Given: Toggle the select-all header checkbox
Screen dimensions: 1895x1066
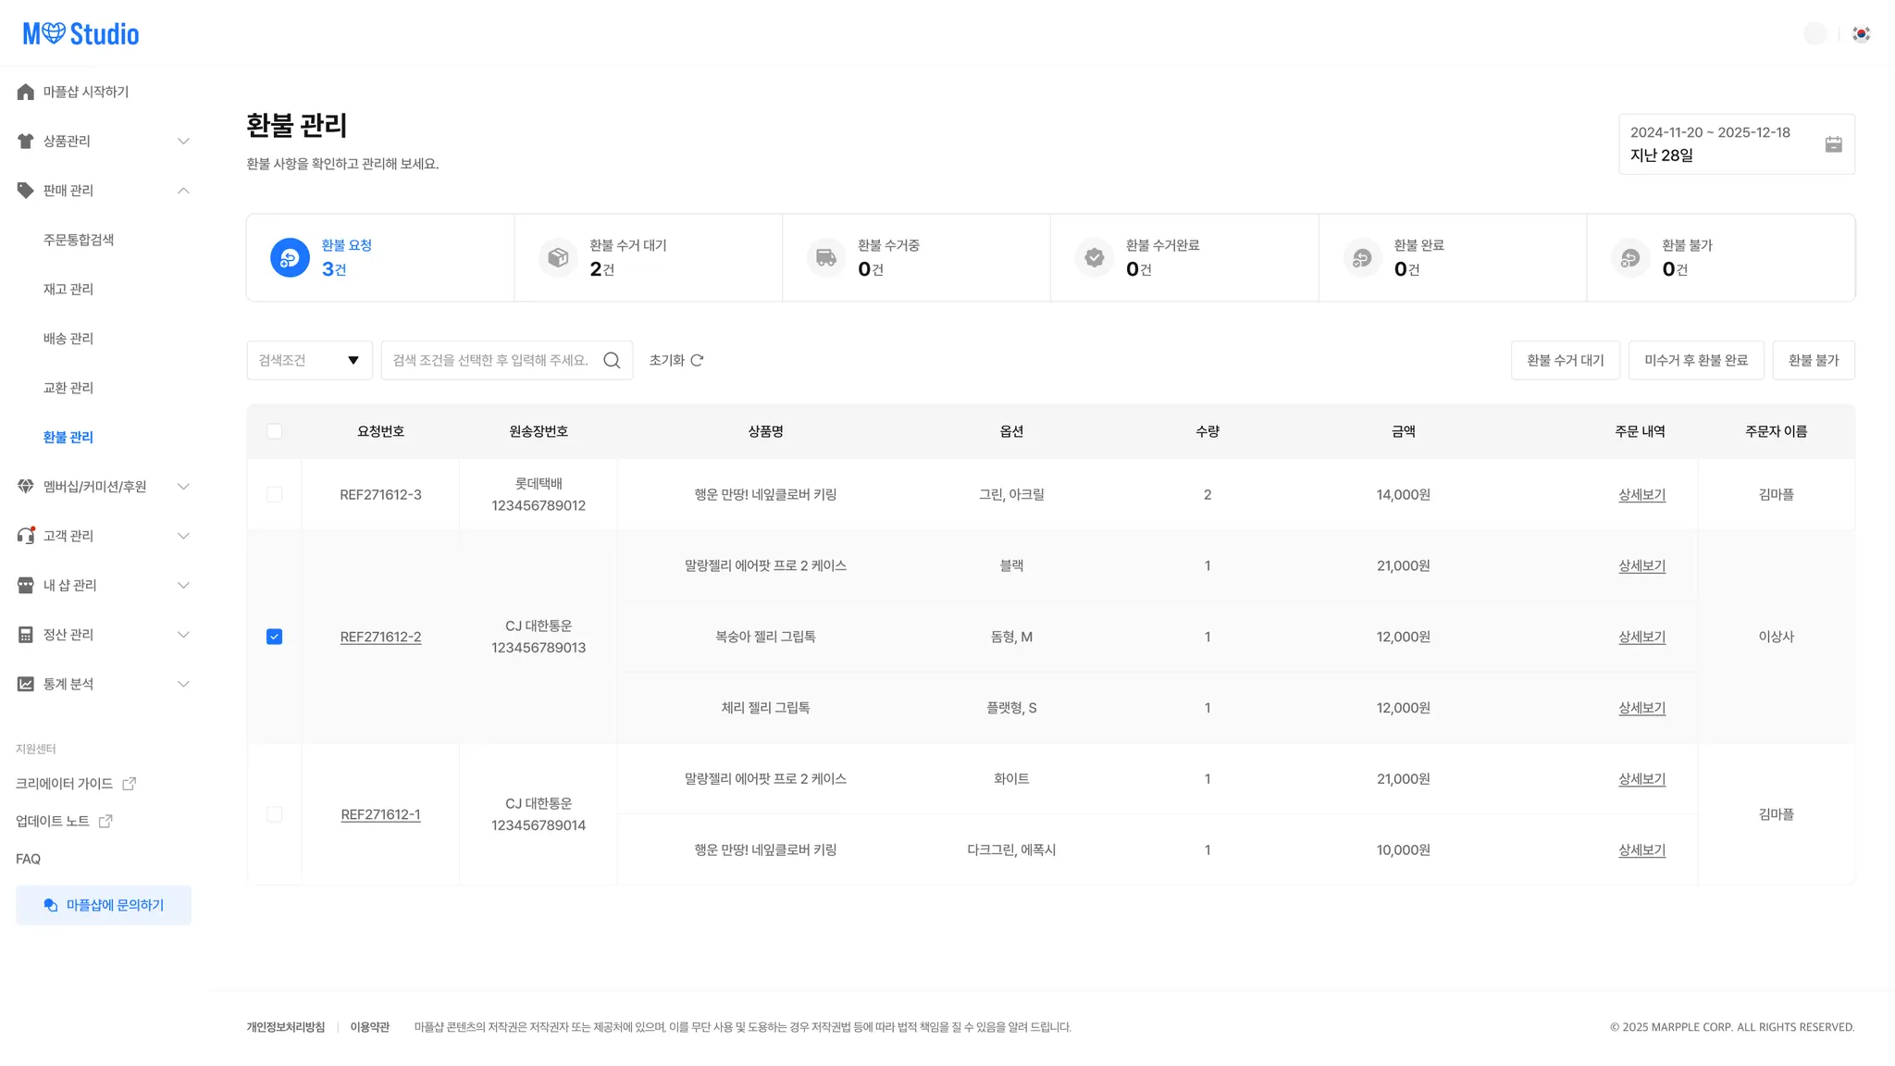Looking at the screenshot, I should [x=274, y=431].
